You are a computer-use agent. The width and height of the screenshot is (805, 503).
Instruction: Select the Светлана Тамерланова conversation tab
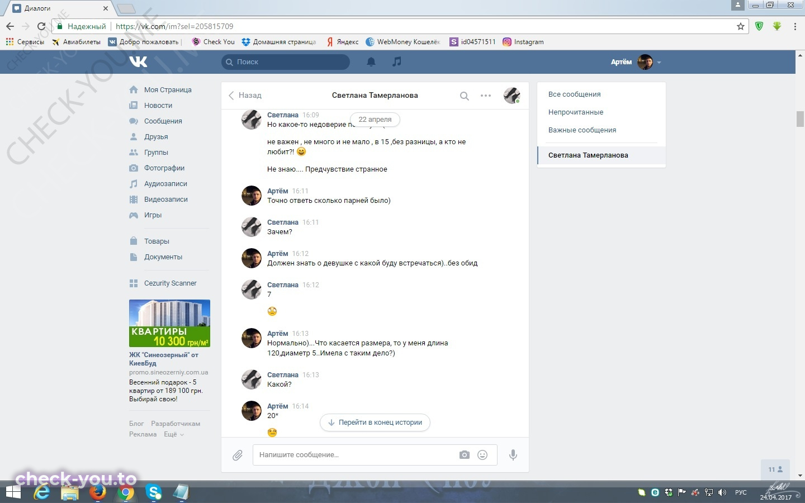(602, 155)
